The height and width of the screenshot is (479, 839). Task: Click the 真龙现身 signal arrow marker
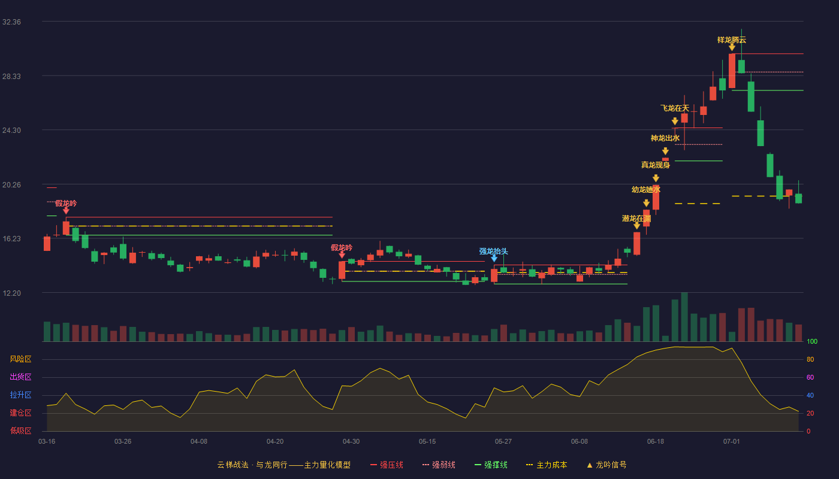click(656, 178)
